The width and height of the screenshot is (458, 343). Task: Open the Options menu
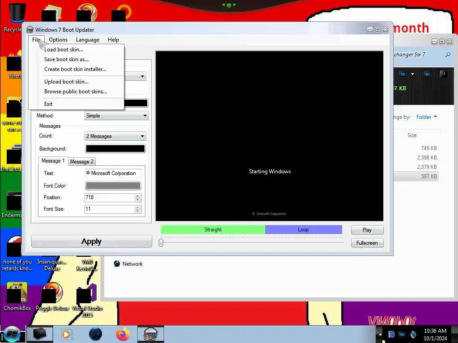point(58,40)
